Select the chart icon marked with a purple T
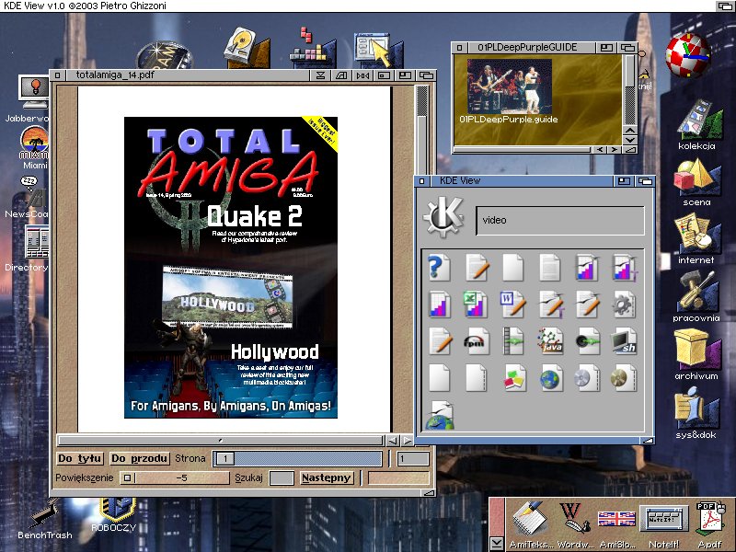 (x=625, y=268)
